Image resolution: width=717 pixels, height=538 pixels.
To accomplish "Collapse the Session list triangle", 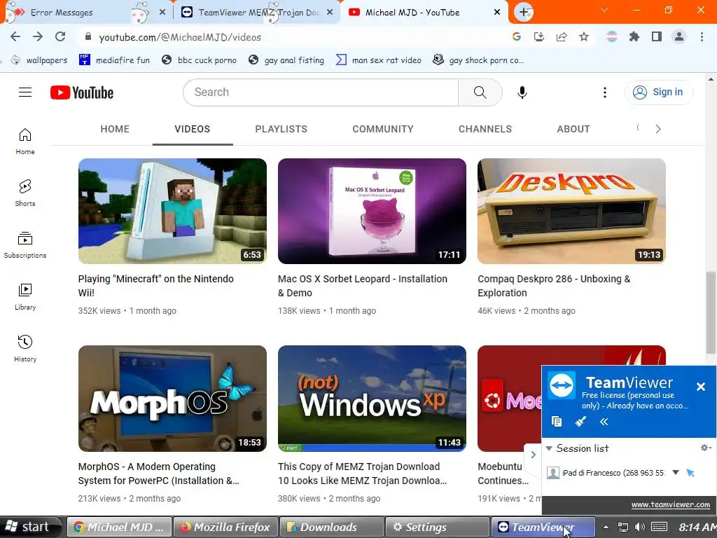I will [549, 448].
